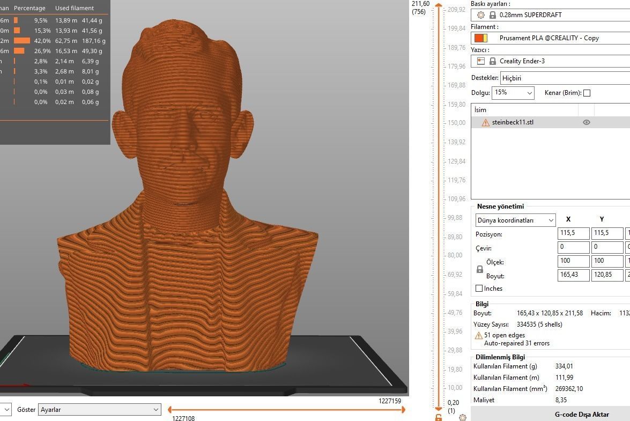Click the print settings gear icon beside 0.28mm SUPERDRAFT
This screenshot has width=630, height=421.
point(480,15)
